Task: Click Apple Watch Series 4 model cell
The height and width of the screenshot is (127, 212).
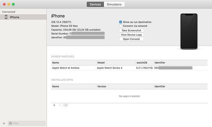Action: tap(109, 68)
